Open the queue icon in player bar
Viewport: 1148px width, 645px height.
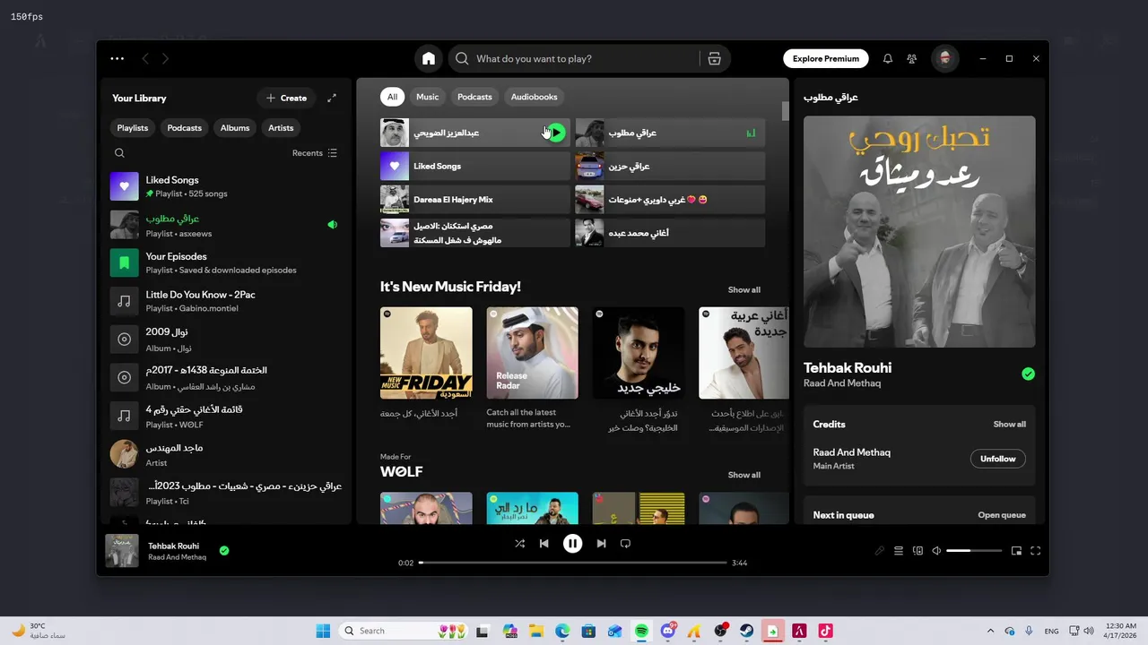(x=899, y=551)
